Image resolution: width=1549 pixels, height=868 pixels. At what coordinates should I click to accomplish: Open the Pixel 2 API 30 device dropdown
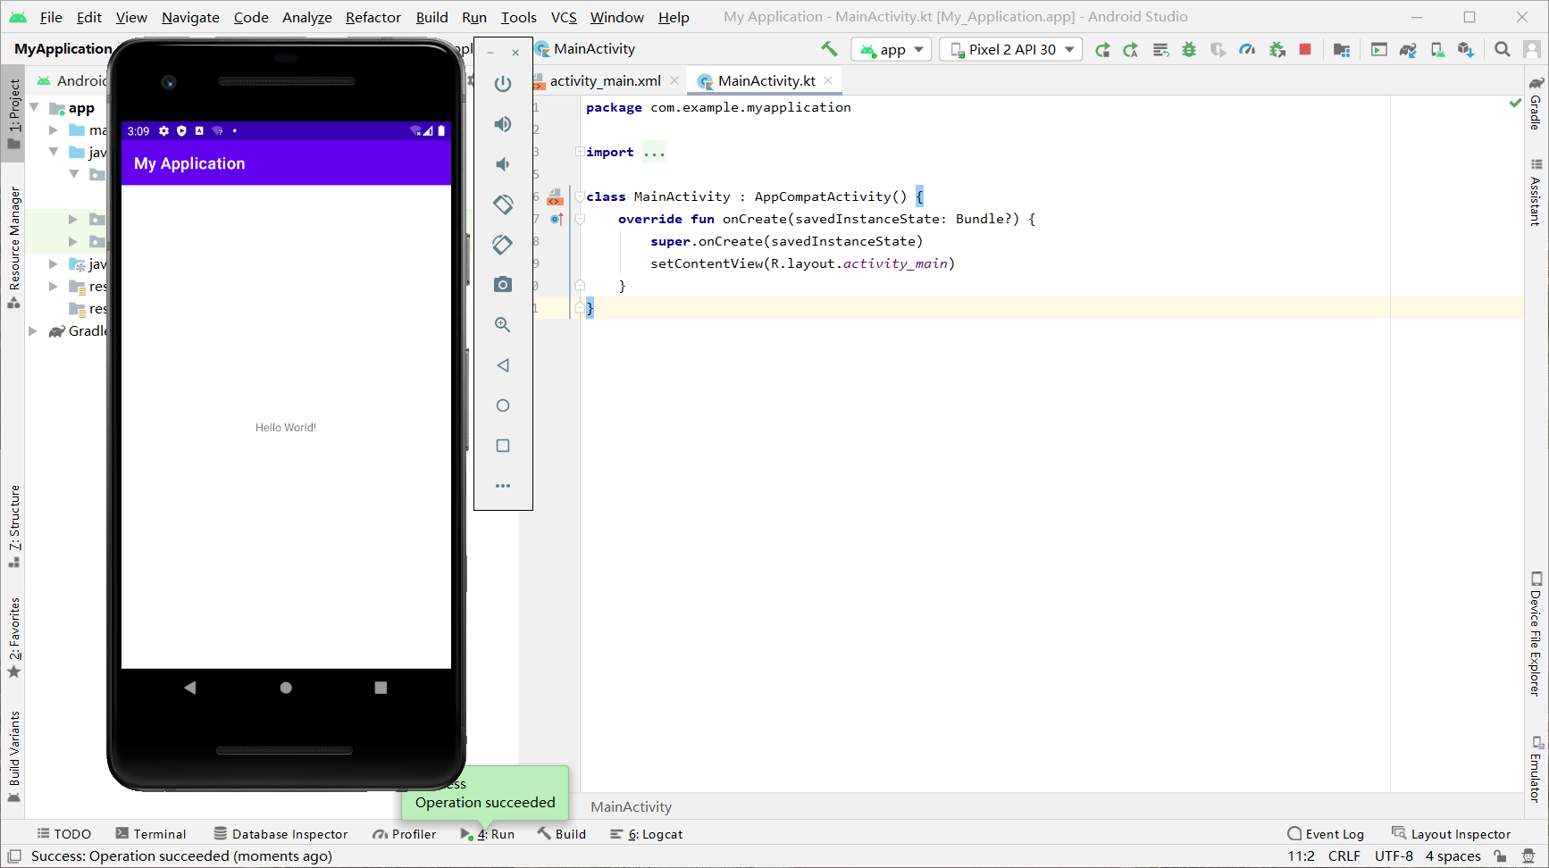(1011, 49)
